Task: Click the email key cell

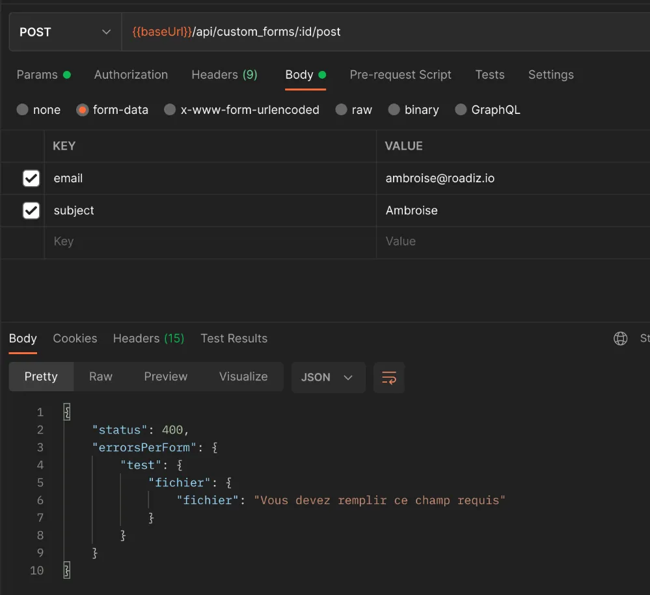Action: click(x=210, y=178)
